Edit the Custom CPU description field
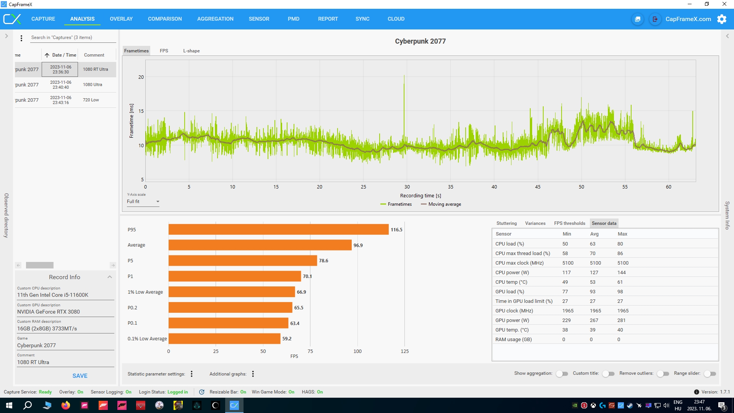The height and width of the screenshot is (413, 734). point(65,295)
